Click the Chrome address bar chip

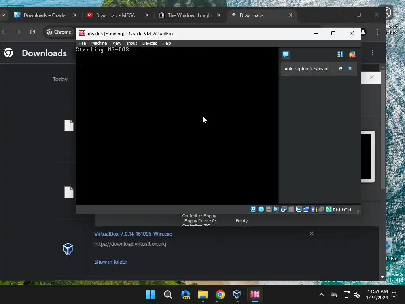tap(59, 32)
